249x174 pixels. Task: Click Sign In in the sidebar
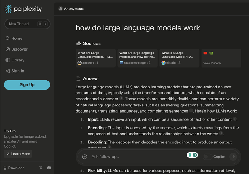click(17, 71)
